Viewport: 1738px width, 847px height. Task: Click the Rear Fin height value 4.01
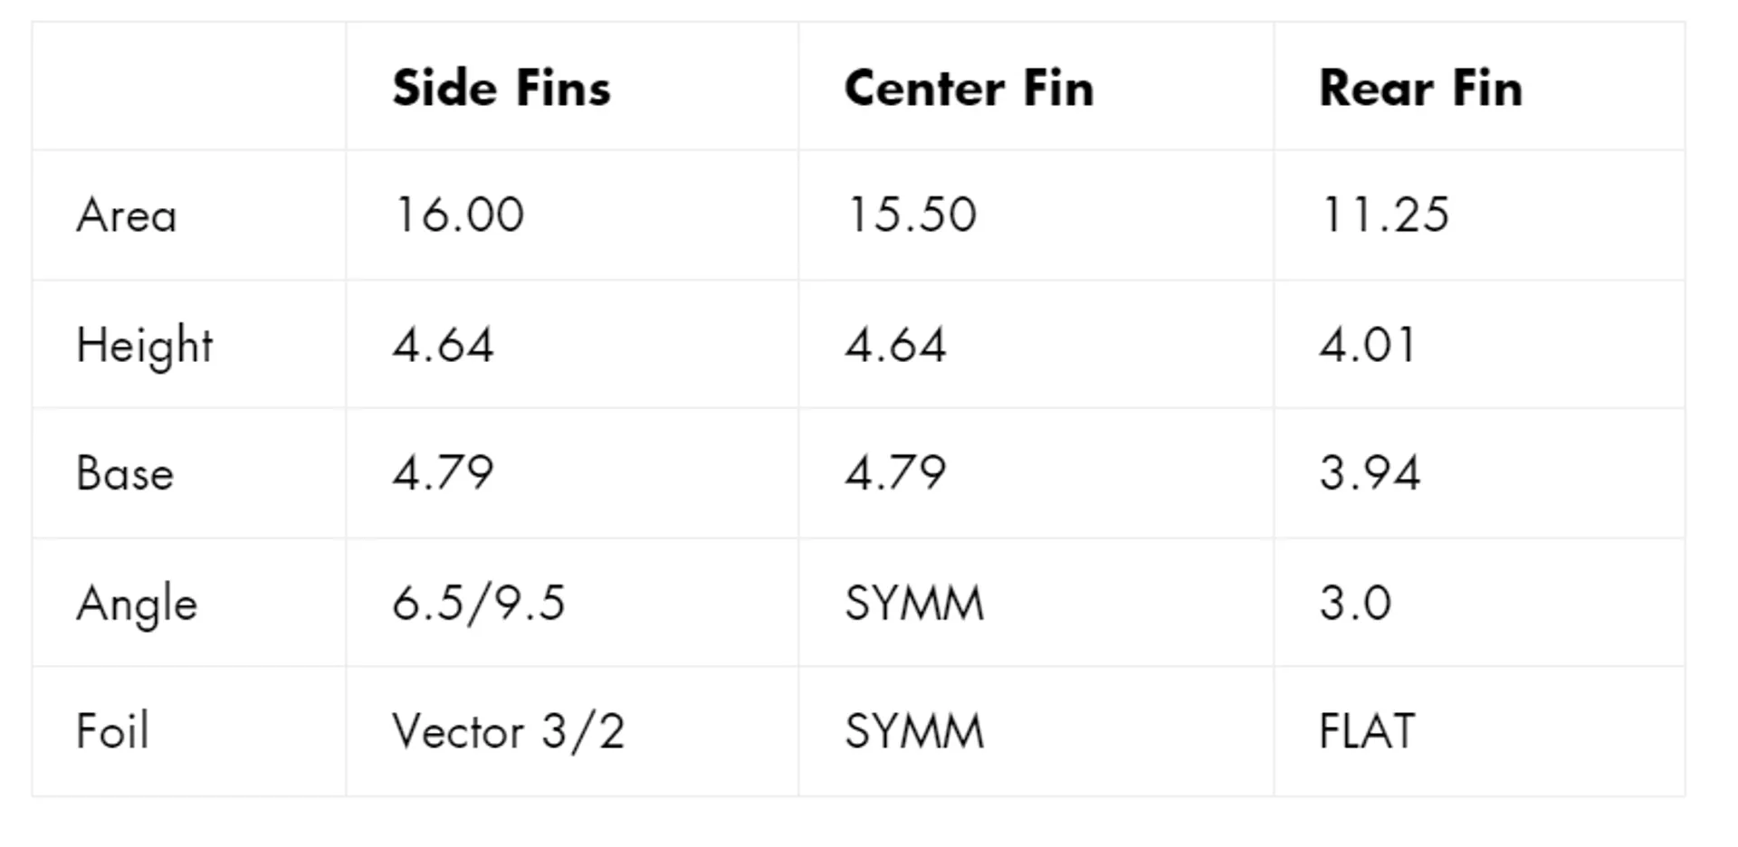point(1367,345)
